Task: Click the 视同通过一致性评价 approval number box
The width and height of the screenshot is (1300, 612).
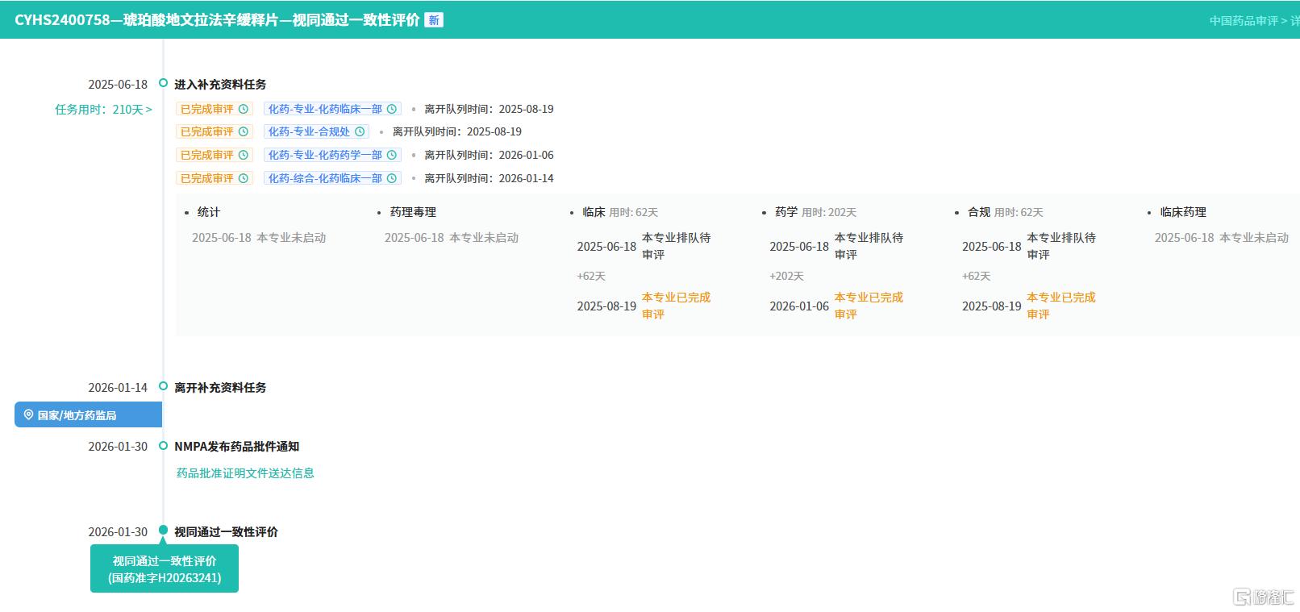Action: tap(165, 569)
